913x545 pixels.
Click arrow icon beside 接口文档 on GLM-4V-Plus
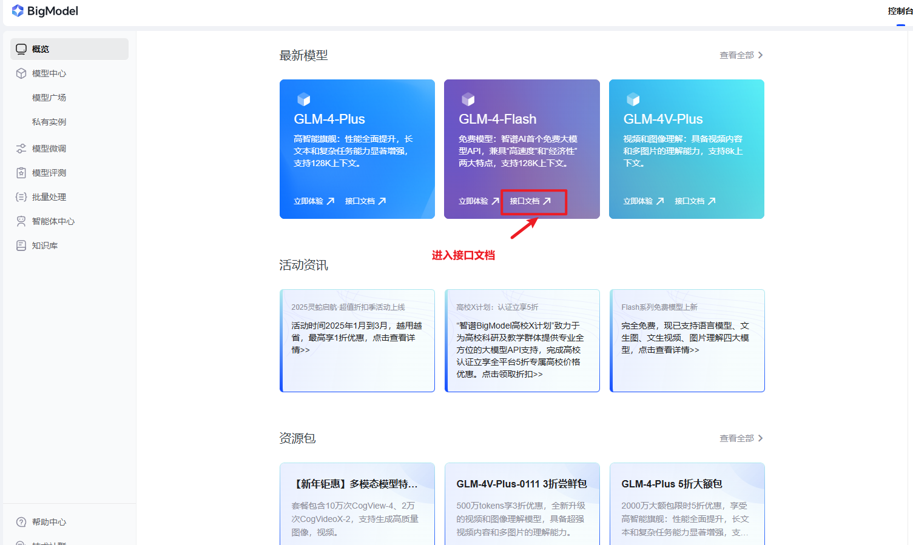click(712, 201)
